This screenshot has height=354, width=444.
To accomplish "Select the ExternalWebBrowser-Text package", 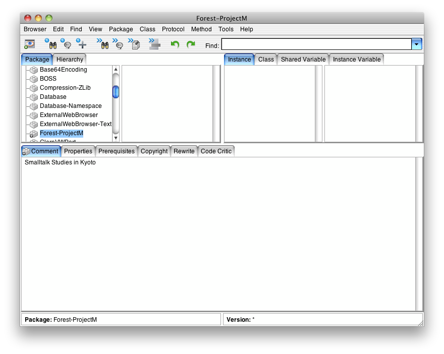I will 76,124.
